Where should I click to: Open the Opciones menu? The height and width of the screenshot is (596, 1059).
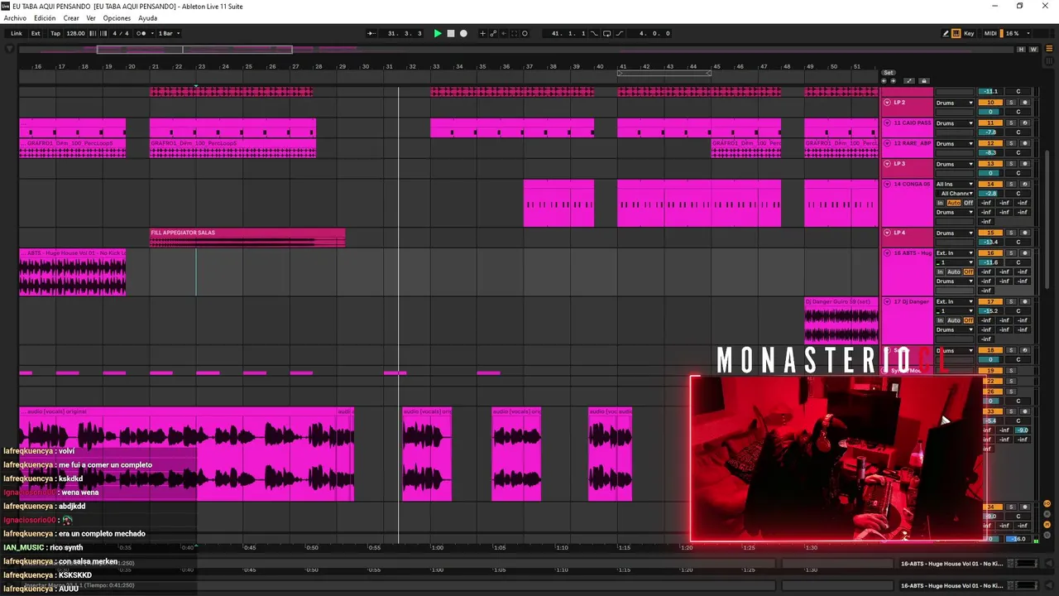pos(117,18)
